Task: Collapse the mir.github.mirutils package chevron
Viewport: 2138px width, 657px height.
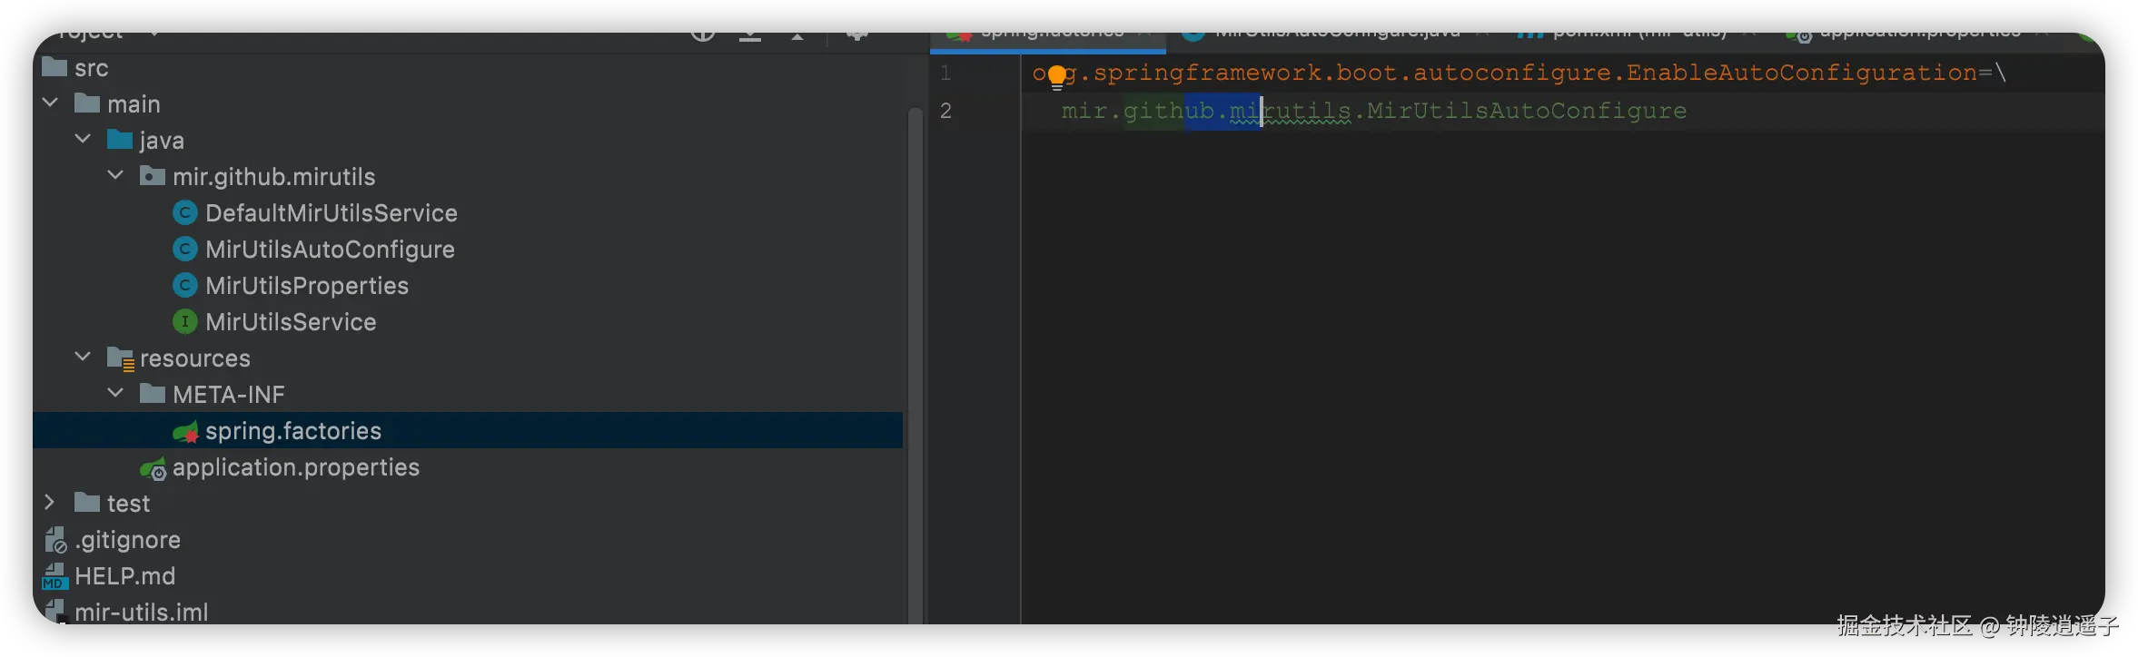Action: (x=116, y=176)
